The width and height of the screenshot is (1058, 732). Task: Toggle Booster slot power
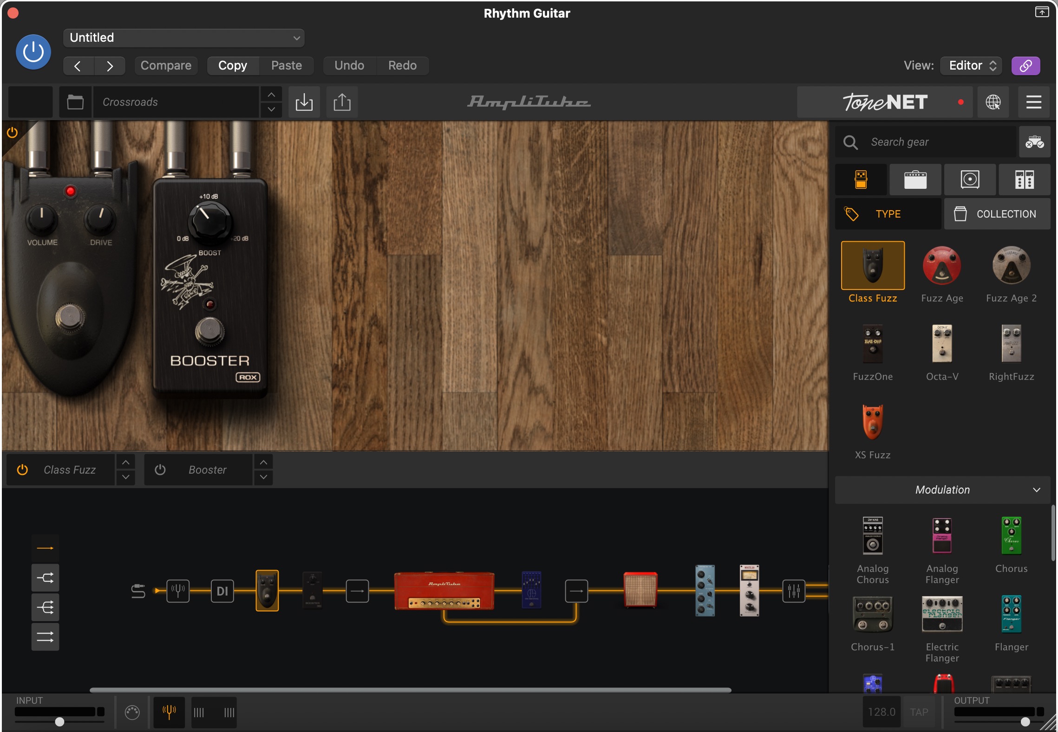tap(160, 470)
